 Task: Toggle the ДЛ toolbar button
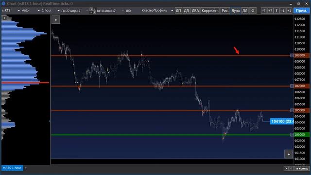click(x=245, y=11)
